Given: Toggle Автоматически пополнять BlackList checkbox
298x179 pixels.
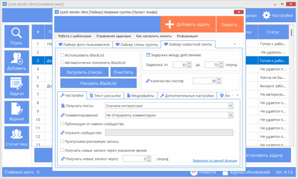Looking at the screenshot, I should click(x=62, y=63).
